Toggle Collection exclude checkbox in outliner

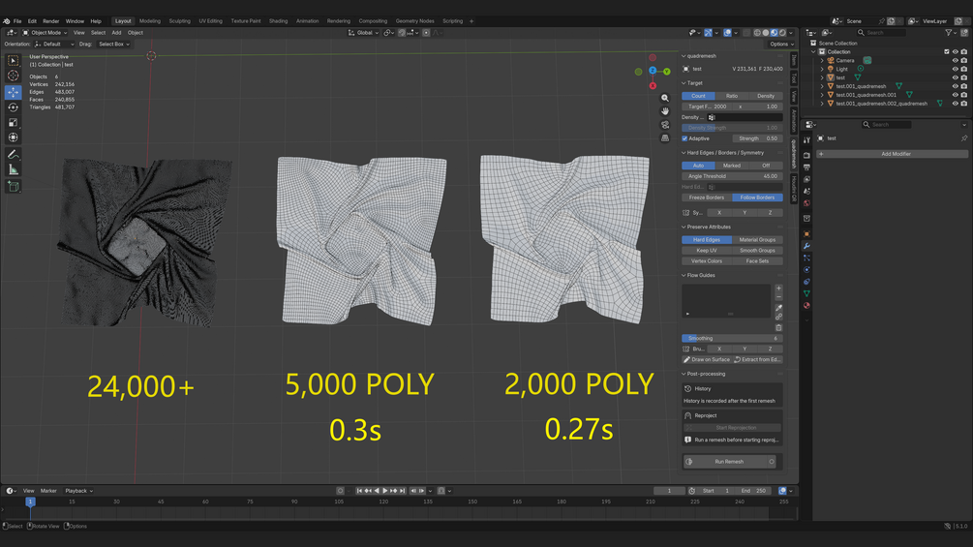tap(946, 52)
